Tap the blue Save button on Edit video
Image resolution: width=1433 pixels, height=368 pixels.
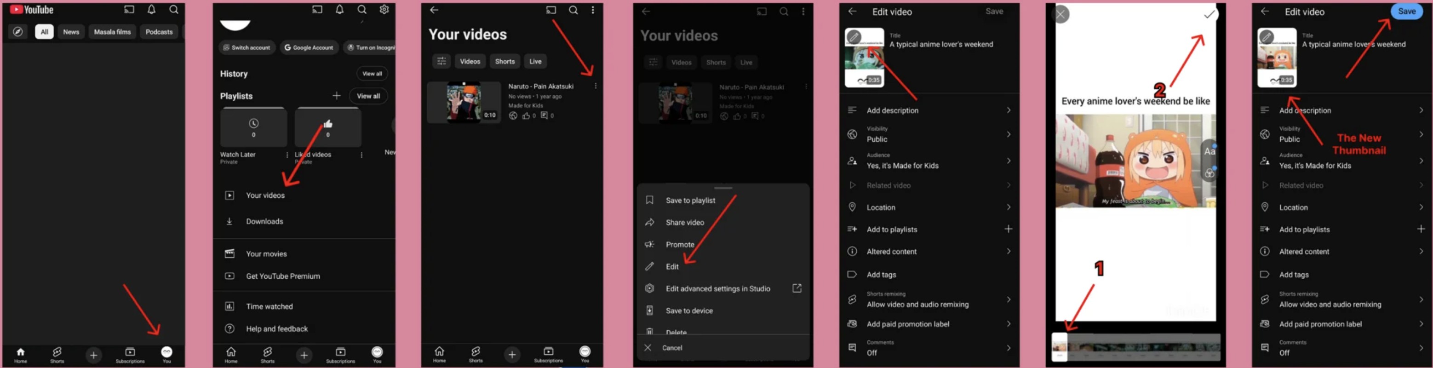(1407, 11)
